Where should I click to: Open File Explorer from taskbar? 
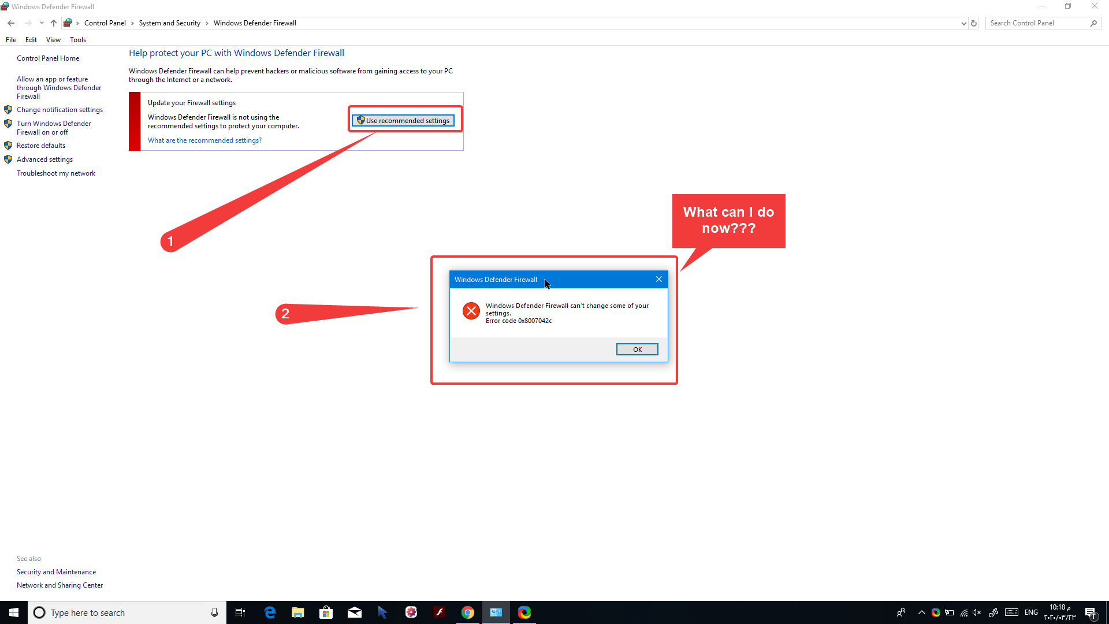tap(297, 612)
